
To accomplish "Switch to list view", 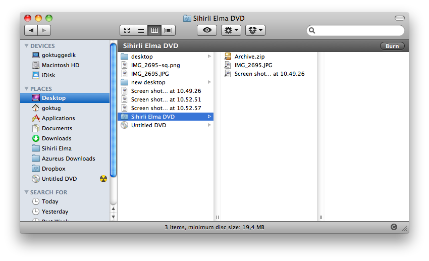I will click(141, 30).
